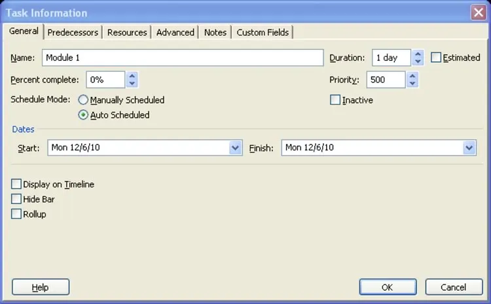Click the Start date text Mon 12/6/10
Viewport: 491px width, 304px height.
pos(75,147)
